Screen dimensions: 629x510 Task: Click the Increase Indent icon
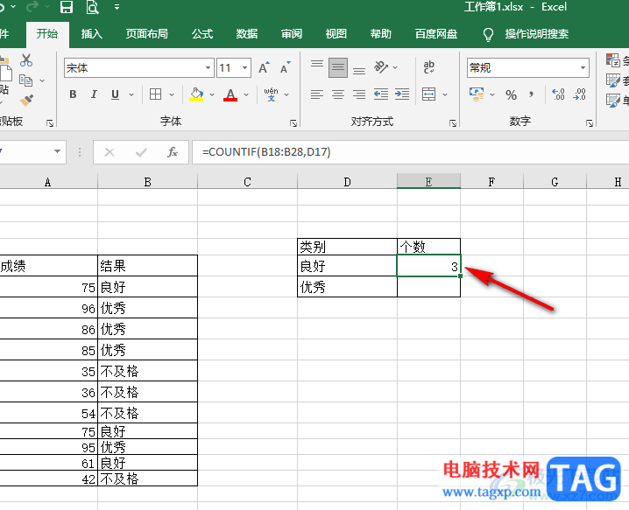point(402,94)
